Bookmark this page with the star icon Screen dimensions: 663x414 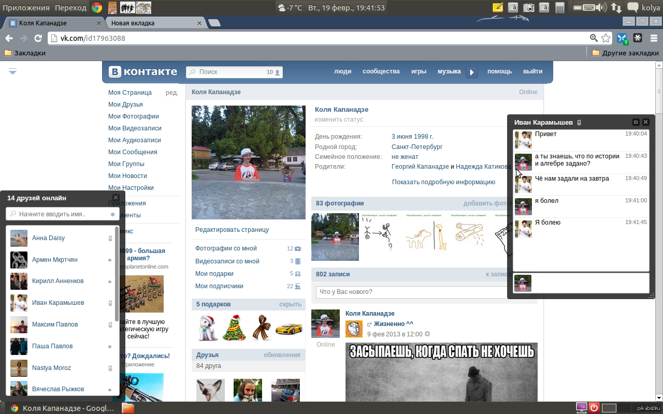pyautogui.click(x=606, y=38)
